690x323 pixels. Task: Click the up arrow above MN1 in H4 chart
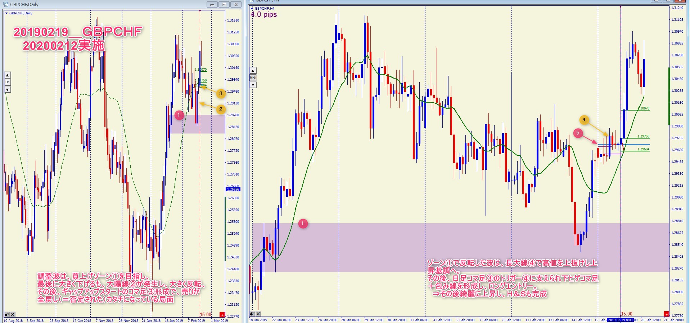pos(253,71)
